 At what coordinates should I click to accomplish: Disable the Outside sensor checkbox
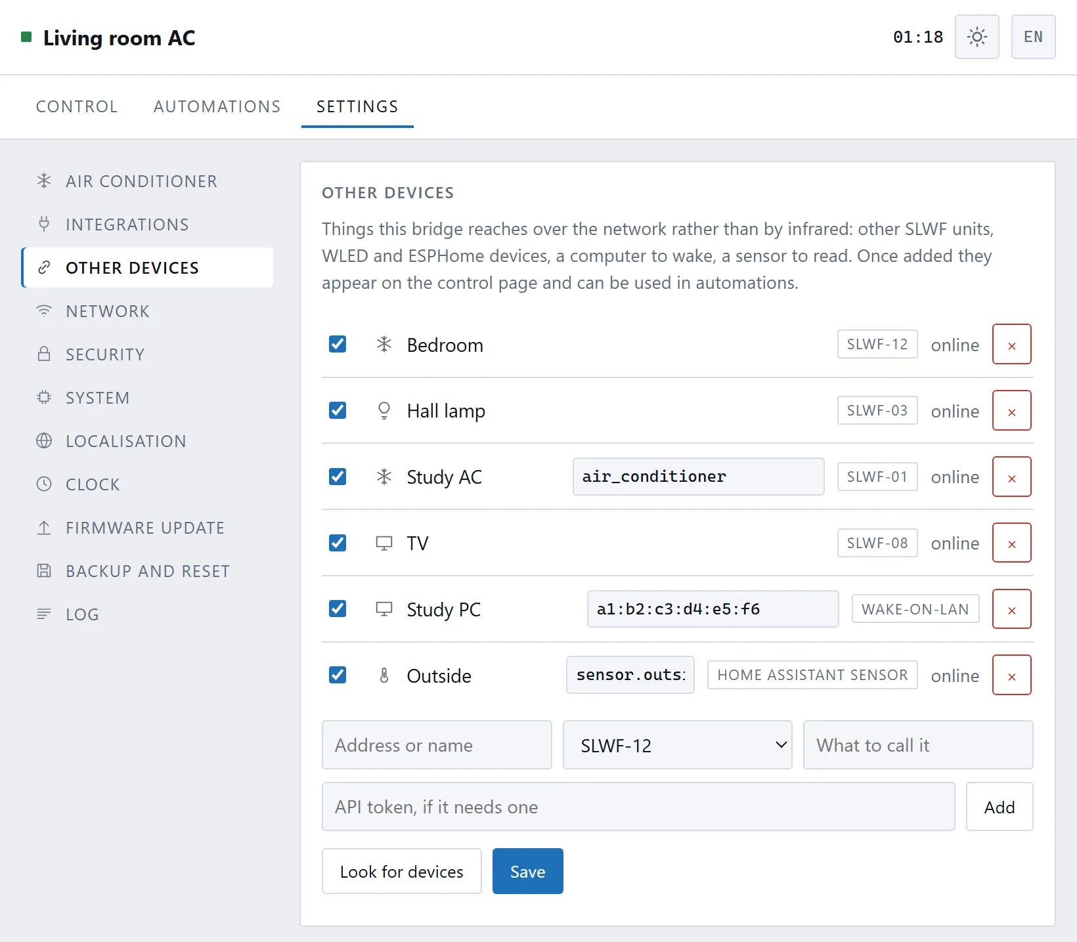[338, 675]
